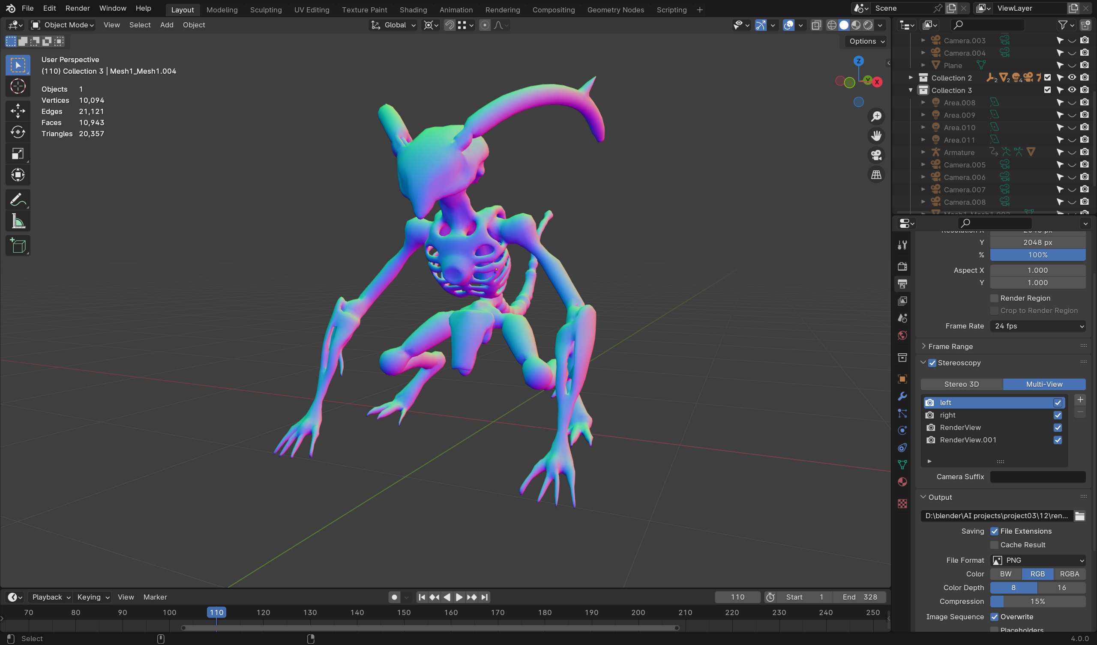Open the View Layer properties tab

[902, 301]
